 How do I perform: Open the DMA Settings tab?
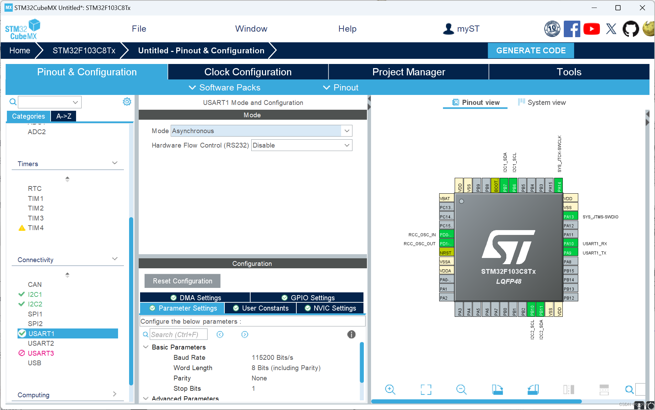click(195, 298)
